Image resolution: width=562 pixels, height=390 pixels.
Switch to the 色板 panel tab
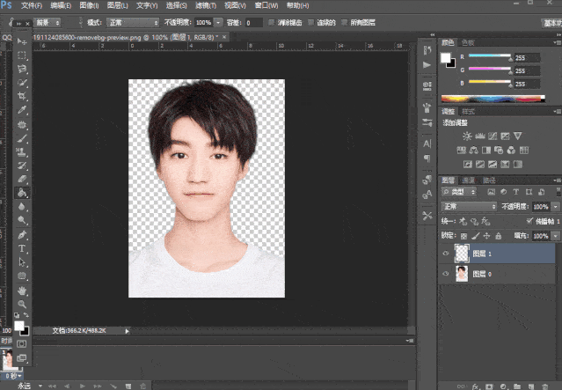(x=469, y=41)
